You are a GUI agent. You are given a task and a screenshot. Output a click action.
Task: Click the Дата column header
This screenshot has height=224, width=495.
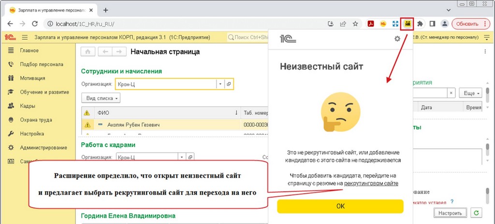coord(441,107)
